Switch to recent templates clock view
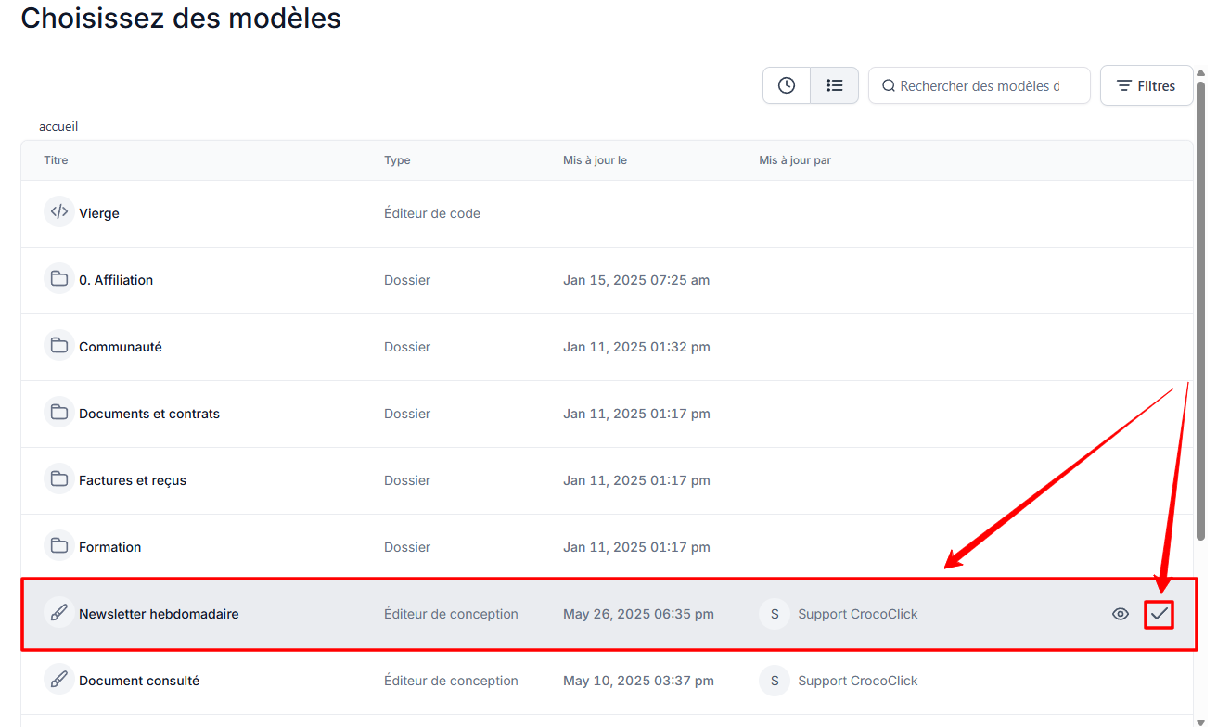Screen dimensions: 1230x727 coord(787,85)
